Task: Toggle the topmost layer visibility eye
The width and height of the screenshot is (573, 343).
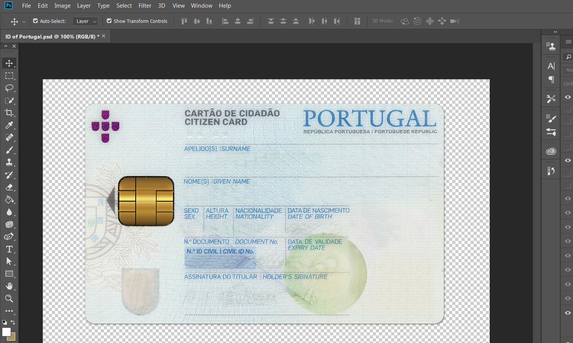Action: click(568, 97)
